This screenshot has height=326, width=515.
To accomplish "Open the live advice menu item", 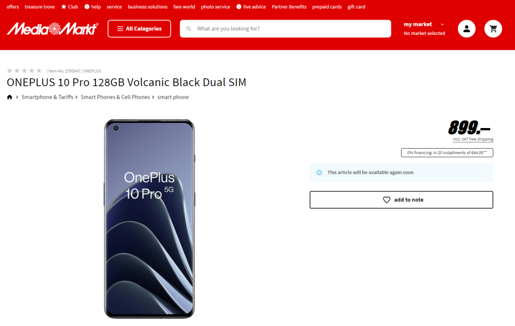I will click(x=251, y=7).
